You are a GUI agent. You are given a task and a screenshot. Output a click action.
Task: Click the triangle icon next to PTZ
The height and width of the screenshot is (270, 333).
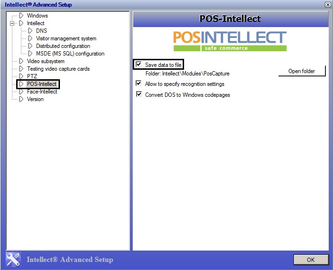point(21,76)
